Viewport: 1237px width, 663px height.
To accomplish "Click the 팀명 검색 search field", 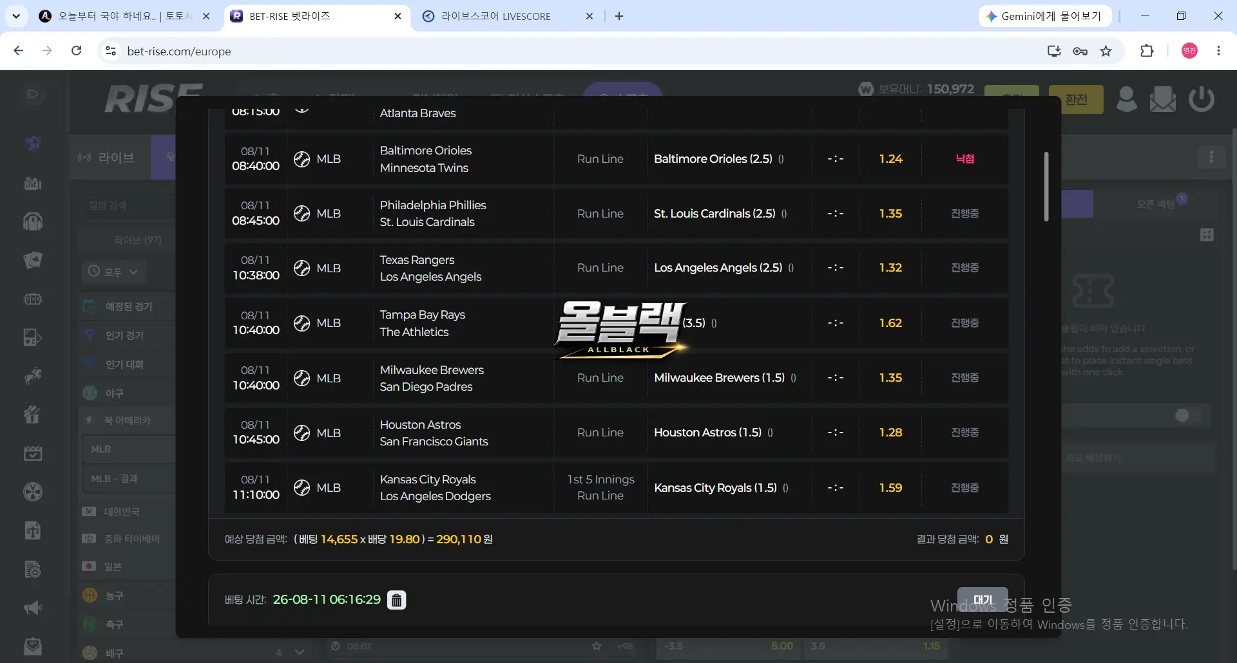I will click(129, 205).
